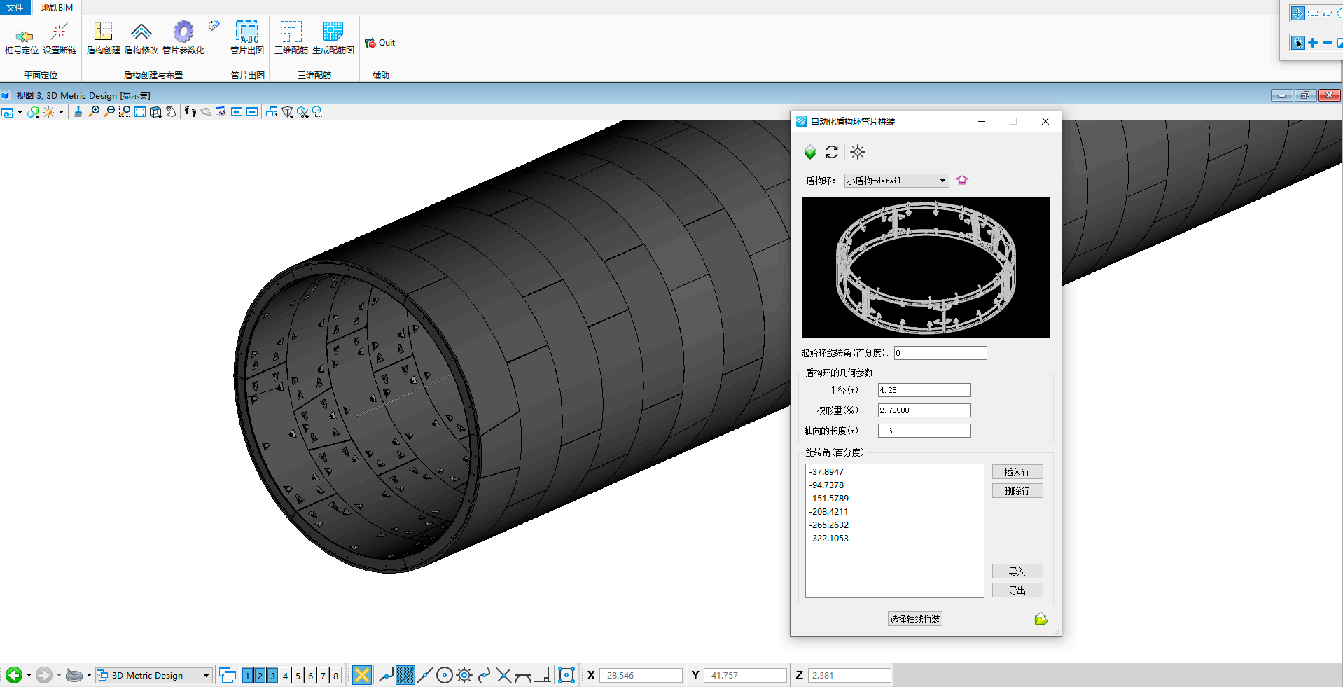
Task: Select the zoom in magnifier tool
Action: pyautogui.click(x=94, y=112)
